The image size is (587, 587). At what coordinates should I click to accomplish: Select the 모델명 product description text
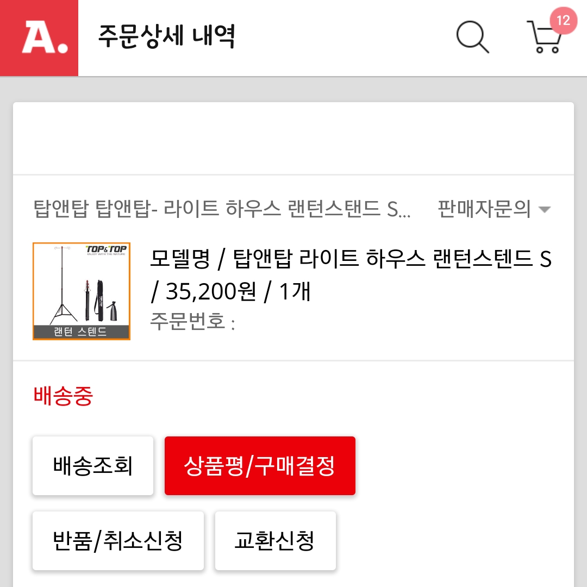(x=351, y=260)
